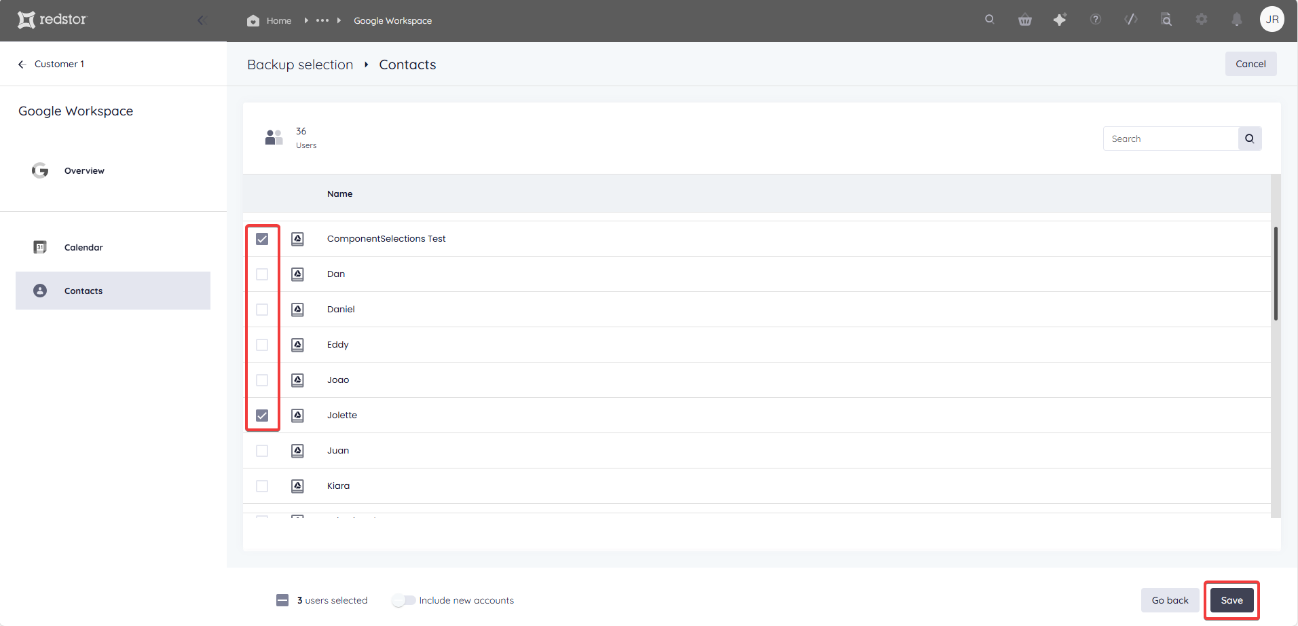Click the ComponentSelections Test name
1298x626 pixels.
(x=386, y=239)
